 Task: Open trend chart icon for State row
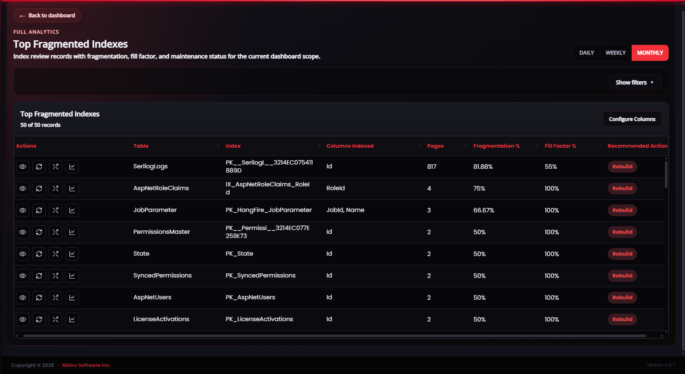pos(72,254)
